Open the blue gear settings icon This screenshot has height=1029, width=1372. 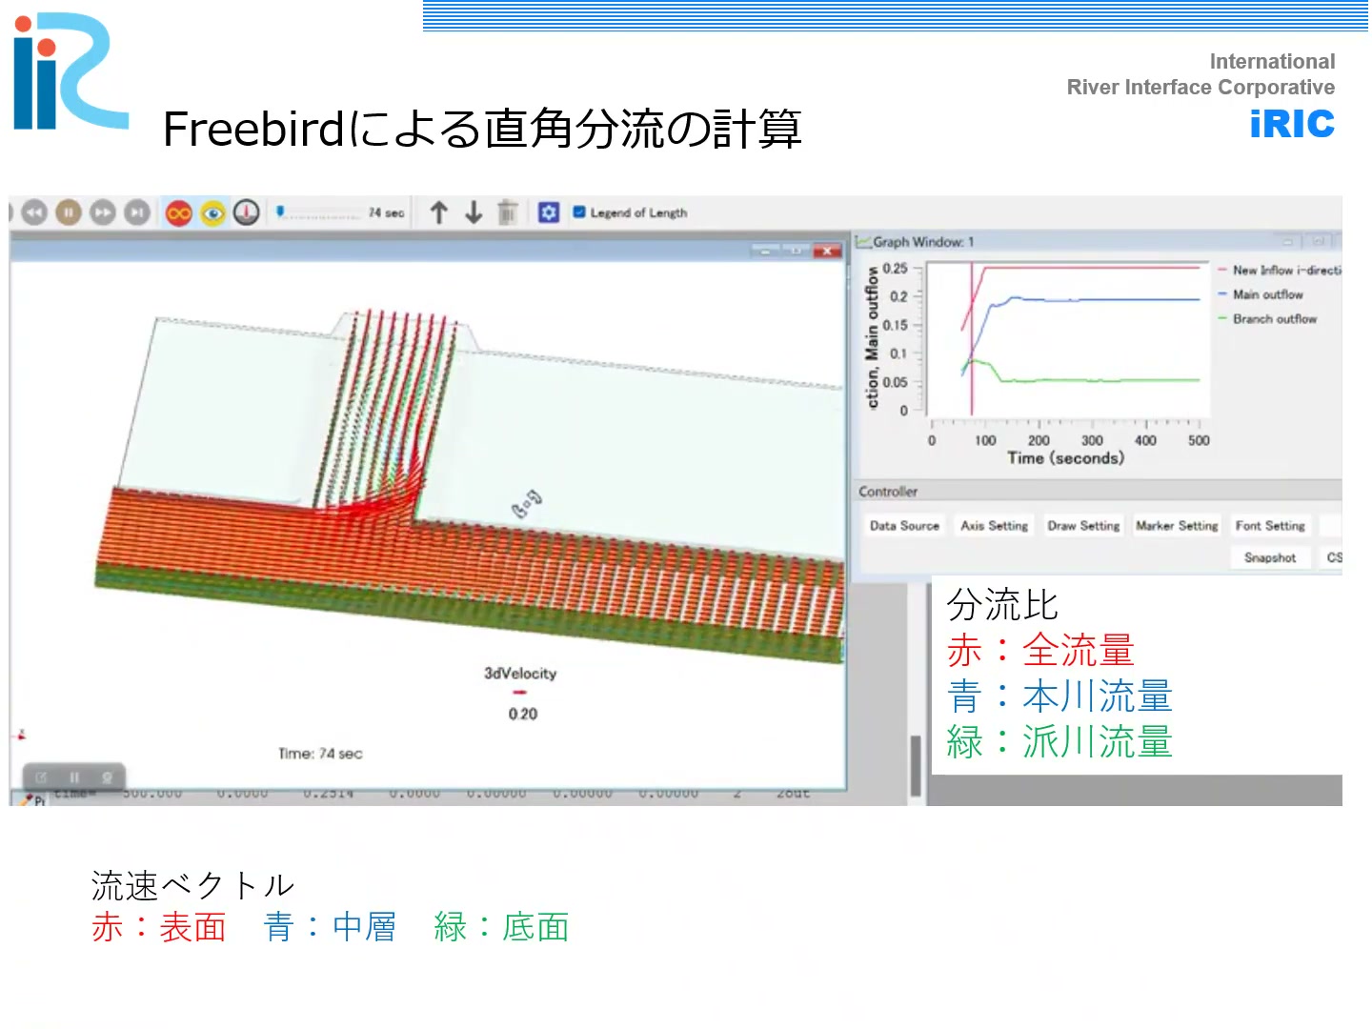click(549, 212)
